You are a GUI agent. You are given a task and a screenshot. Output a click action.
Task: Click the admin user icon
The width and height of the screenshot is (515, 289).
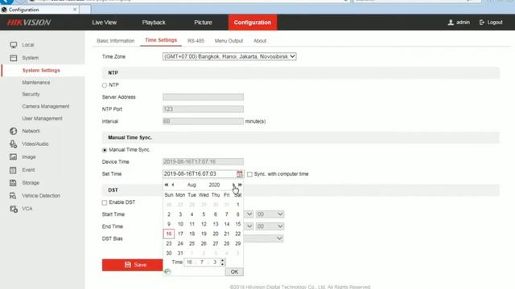point(451,22)
